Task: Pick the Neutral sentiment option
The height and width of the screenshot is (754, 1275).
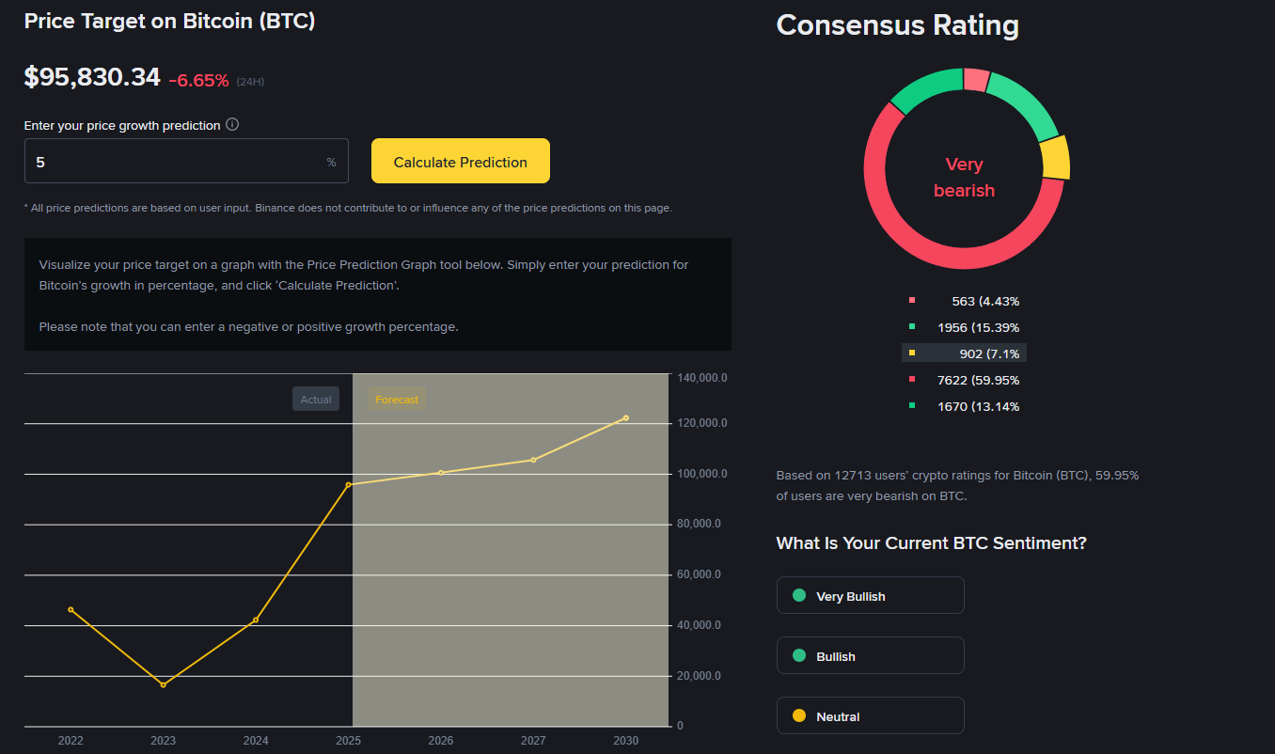Action: (x=870, y=716)
